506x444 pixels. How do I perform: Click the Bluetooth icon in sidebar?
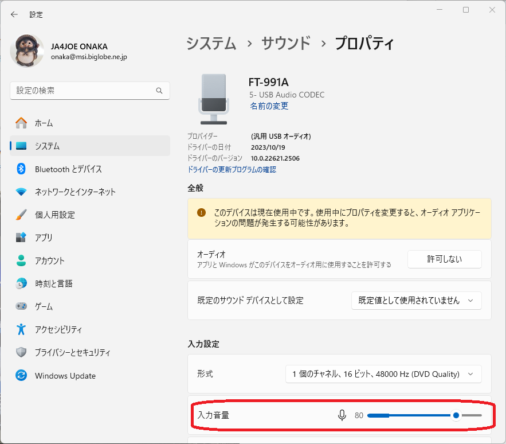(21, 169)
